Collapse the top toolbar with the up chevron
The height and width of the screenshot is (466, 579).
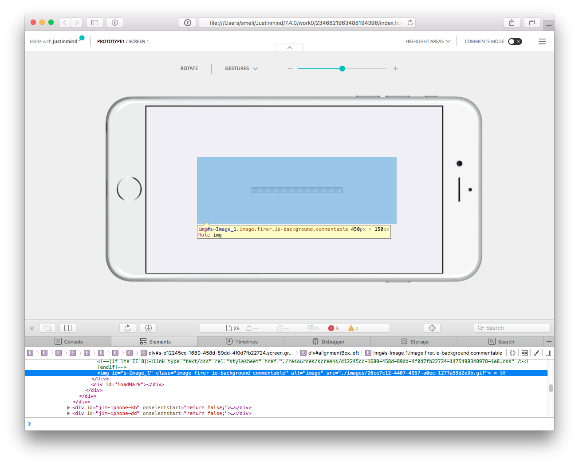pyautogui.click(x=289, y=47)
